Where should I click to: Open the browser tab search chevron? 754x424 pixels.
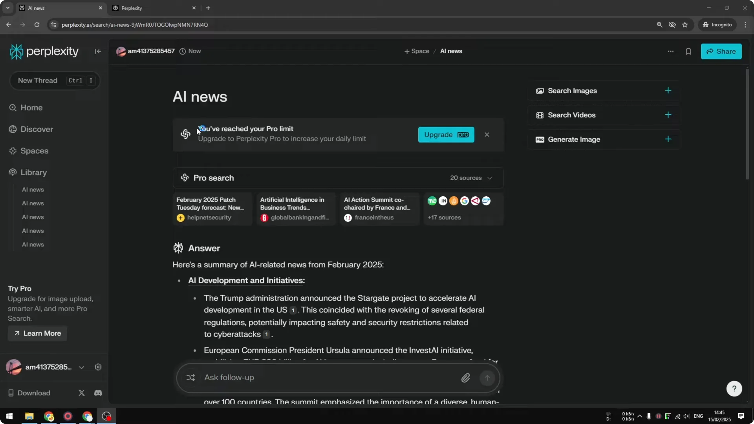click(x=8, y=8)
